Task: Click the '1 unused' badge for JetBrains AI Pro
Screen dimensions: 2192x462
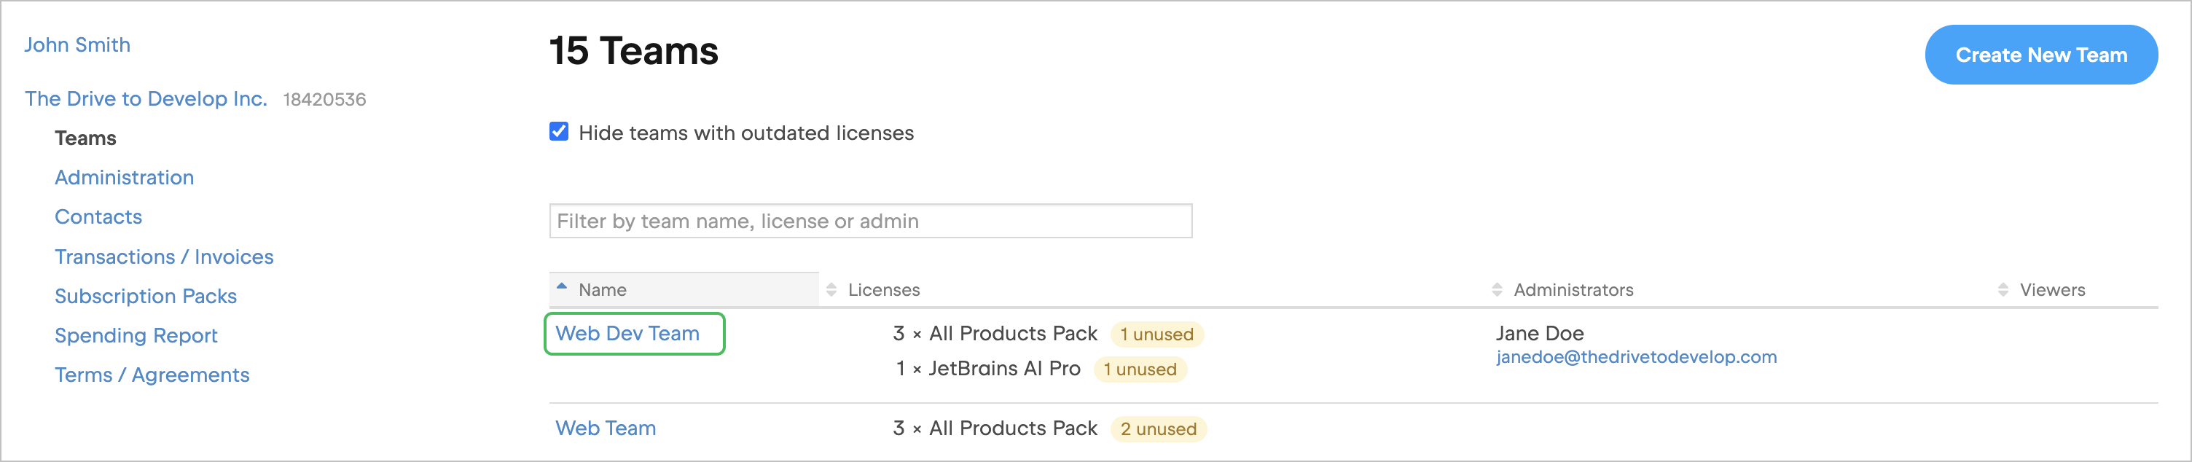Action: pyautogui.click(x=1141, y=369)
